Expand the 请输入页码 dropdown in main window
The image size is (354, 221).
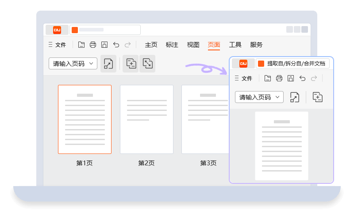click(x=73, y=63)
